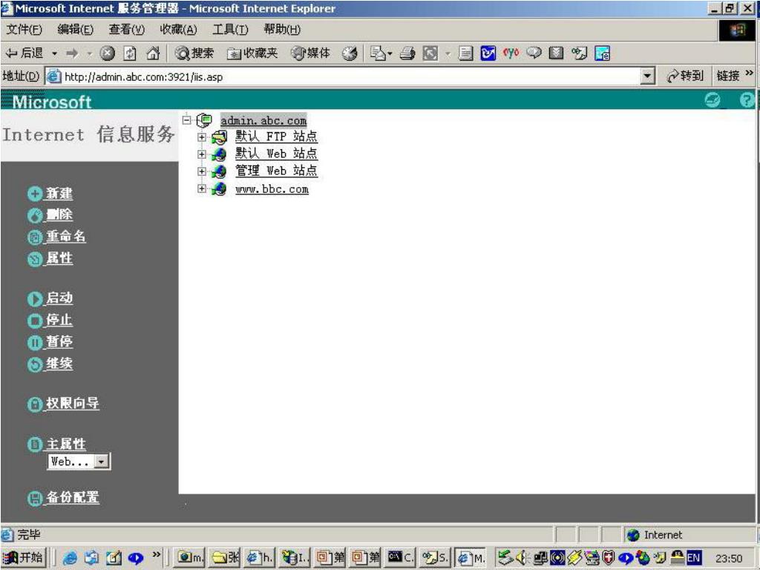
Task: Click the question-mark help icon in the teal header
Action: [x=747, y=100]
